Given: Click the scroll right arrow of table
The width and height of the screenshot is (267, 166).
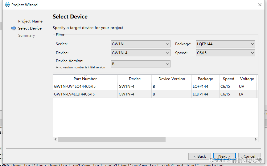Looking at the screenshot, I should pos(255,139).
